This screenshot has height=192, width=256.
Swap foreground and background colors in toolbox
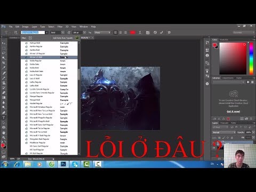click(x=5, y=142)
